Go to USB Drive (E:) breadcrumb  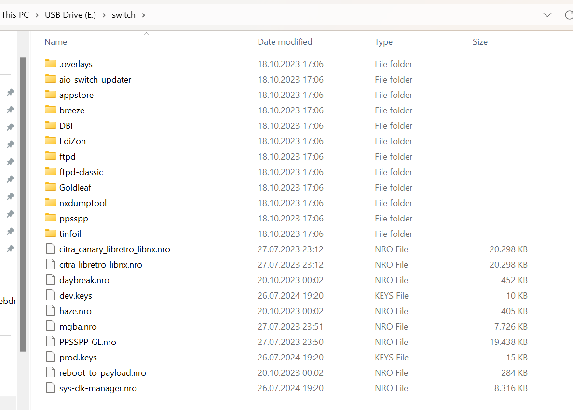tap(70, 15)
